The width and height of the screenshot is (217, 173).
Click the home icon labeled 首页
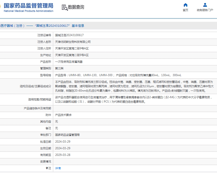[185, 5]
